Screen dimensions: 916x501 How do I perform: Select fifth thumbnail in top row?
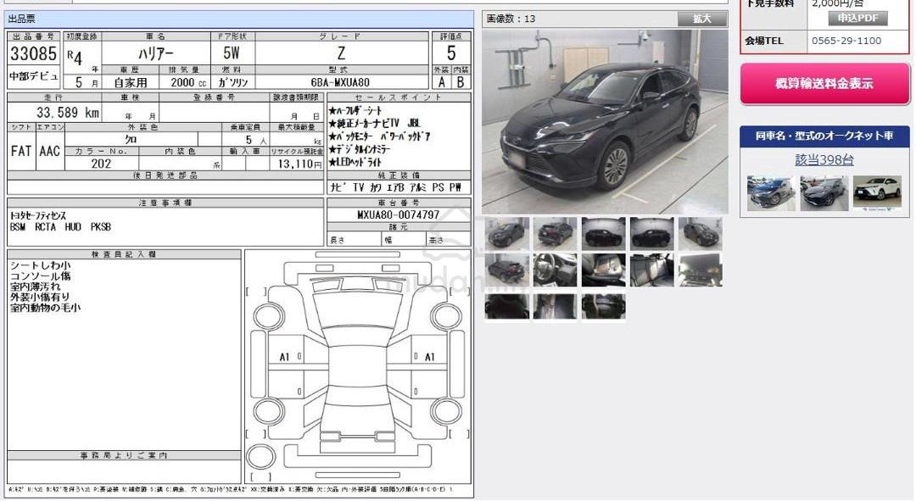(x=701, y=234)
